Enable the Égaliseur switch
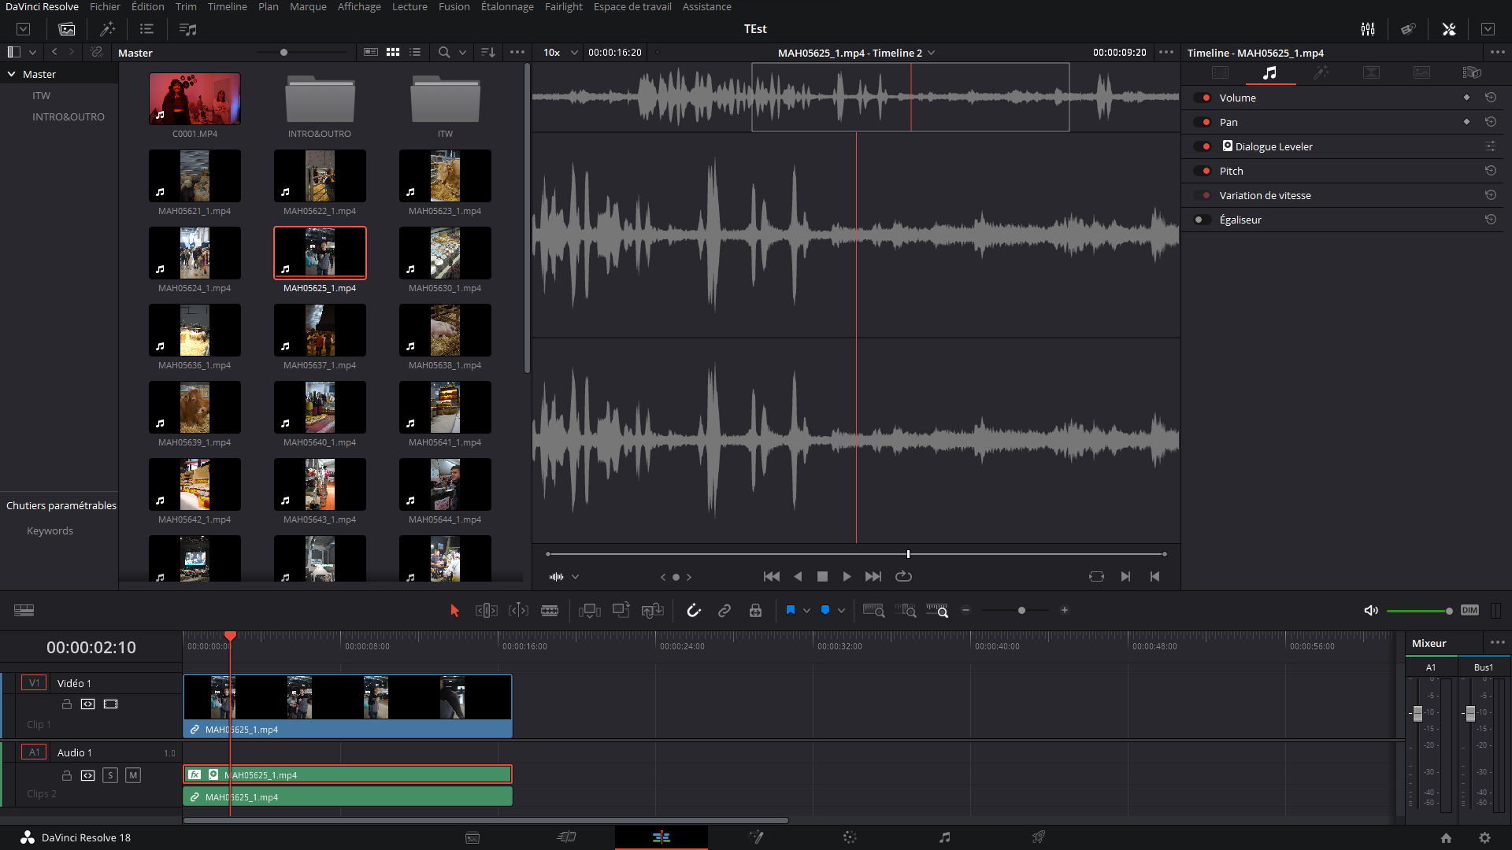 [x=1203, y=220]
